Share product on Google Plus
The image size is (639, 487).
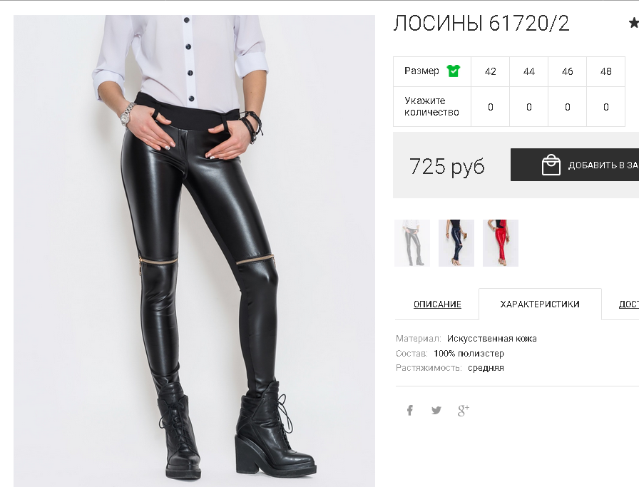pyautogui.click(x=464, y=411)
